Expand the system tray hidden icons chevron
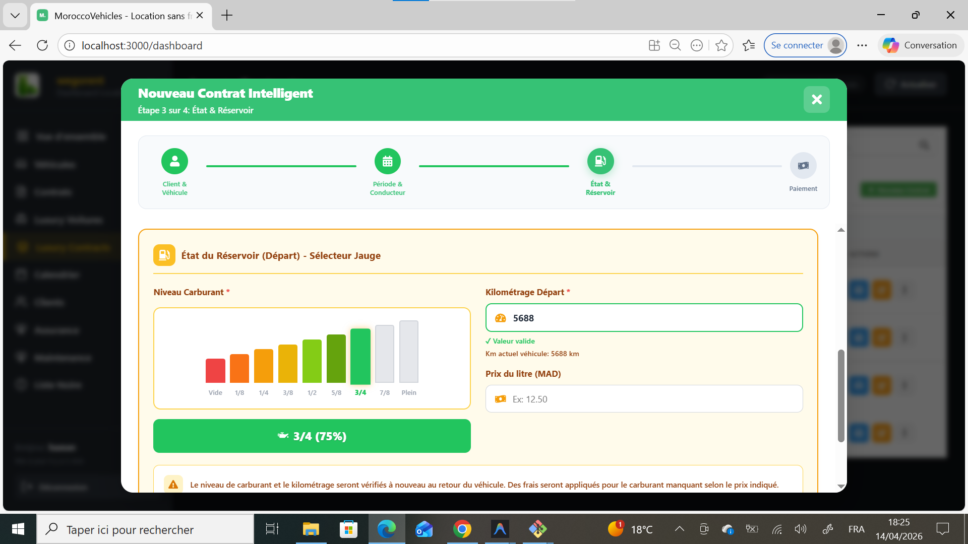The width and height of the screenshot is (968, 544). 679,529
